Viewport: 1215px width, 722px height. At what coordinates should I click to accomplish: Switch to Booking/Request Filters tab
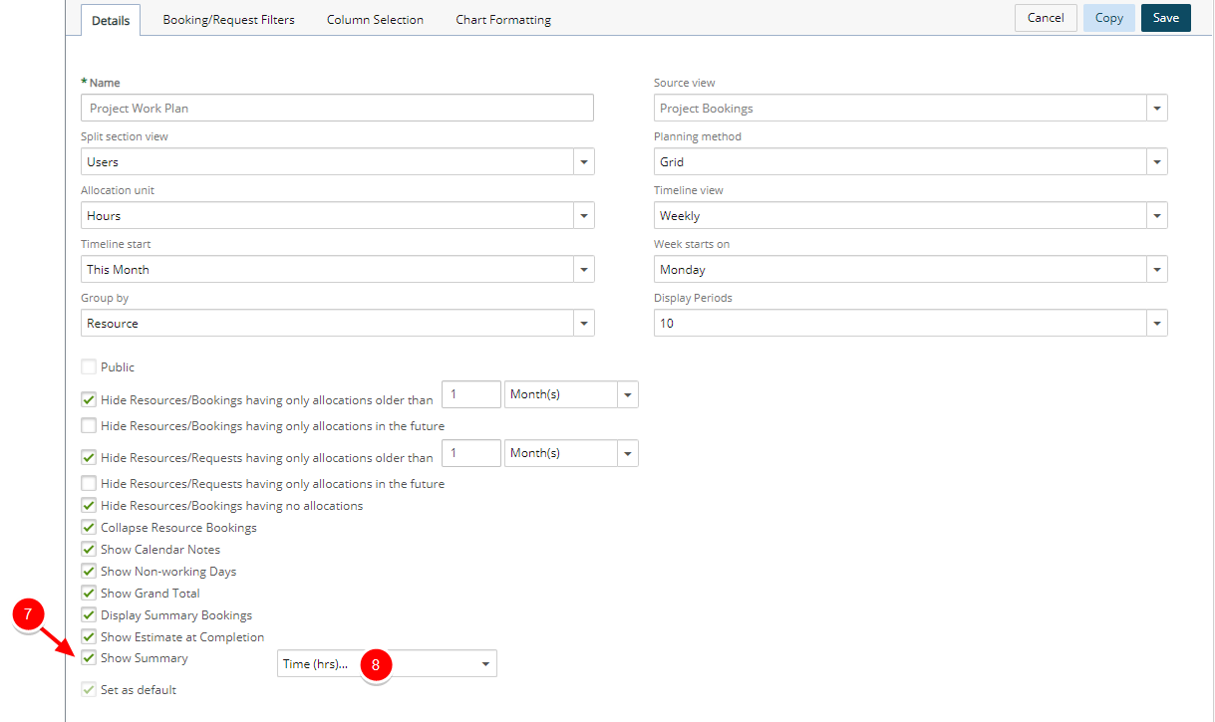coord(228,20)
